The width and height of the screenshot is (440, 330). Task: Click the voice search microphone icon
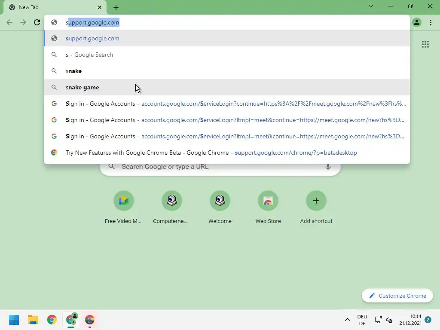pos(328,167)
